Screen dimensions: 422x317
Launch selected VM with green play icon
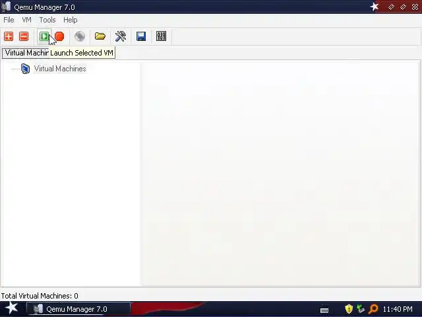tap(44, 36)
